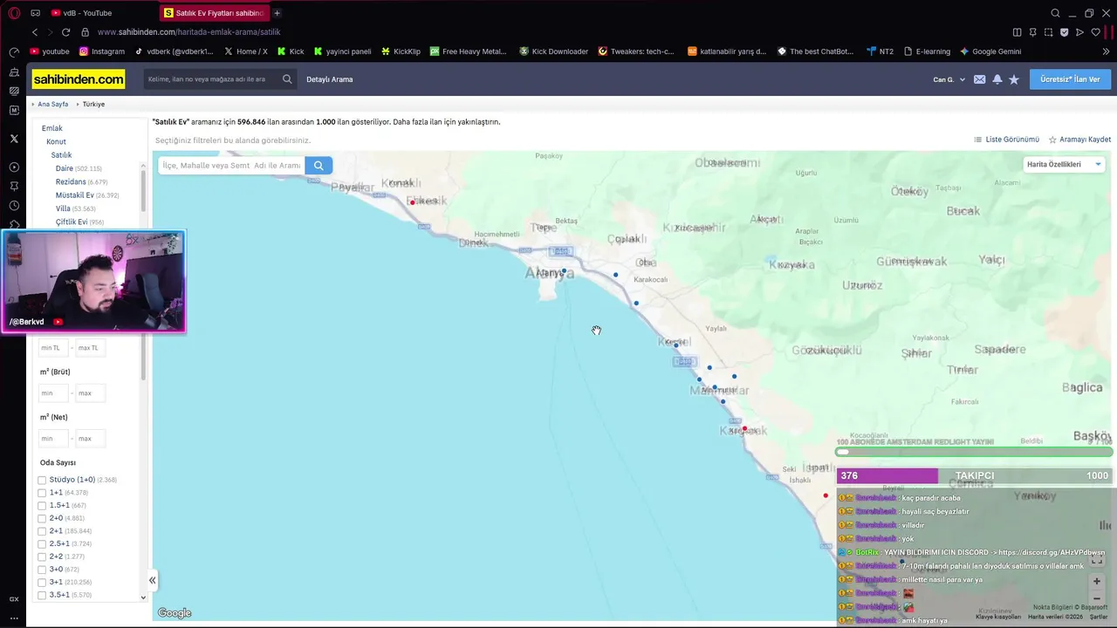Check the 3+1 room checkbox
This screenshot has height=628, width=1117.
click(42, 582)
